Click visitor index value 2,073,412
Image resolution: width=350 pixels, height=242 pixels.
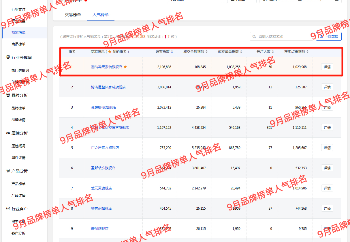[x=164, y=107]
